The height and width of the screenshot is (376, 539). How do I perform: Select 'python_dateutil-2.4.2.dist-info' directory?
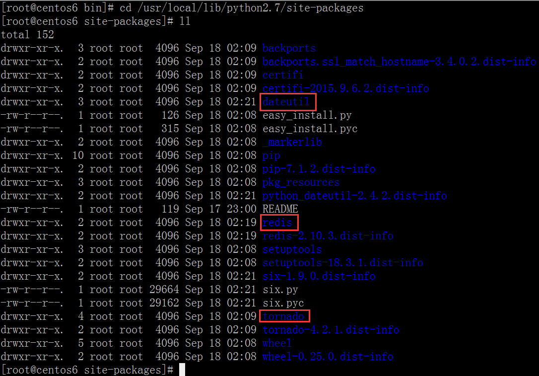click(x=355, y=196)
